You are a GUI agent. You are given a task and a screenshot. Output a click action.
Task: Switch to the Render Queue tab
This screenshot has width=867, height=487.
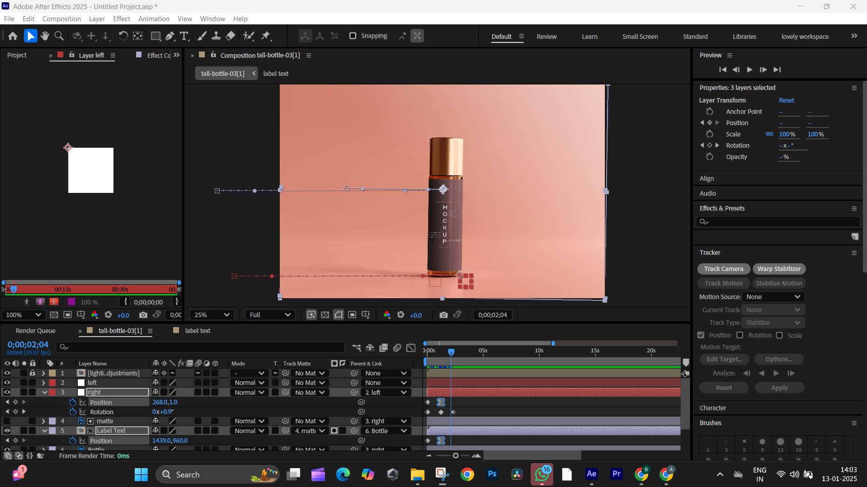[x=35, y=331]
